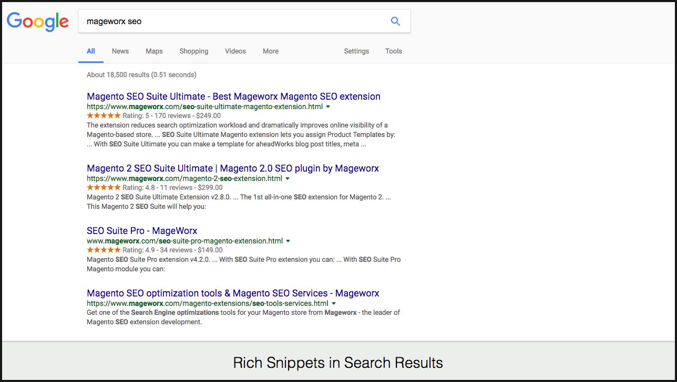Viewport: 677px width, 382px height.
Task: Switch to the Maps tab
Action: tap(154, 51)
